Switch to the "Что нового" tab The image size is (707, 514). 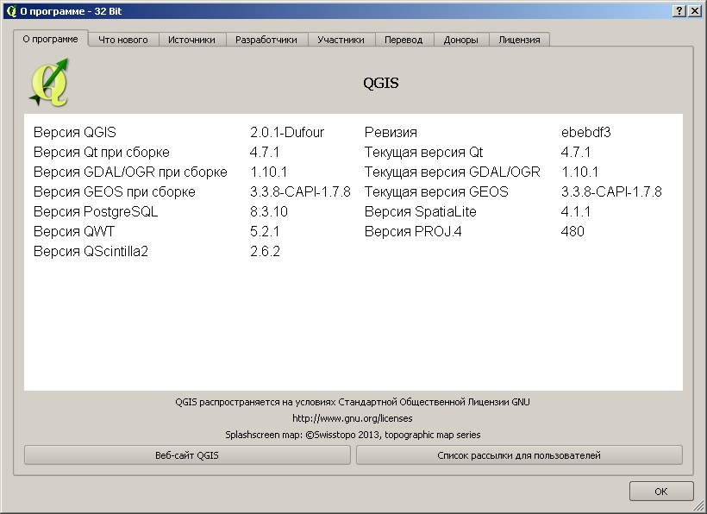click(x=122, y=39)
